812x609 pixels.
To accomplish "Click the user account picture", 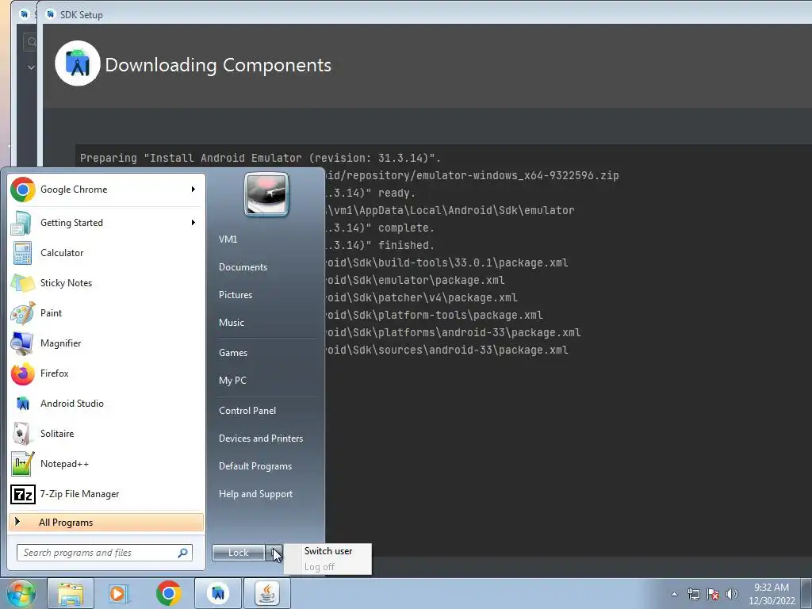I will click(x=266, y=194).
